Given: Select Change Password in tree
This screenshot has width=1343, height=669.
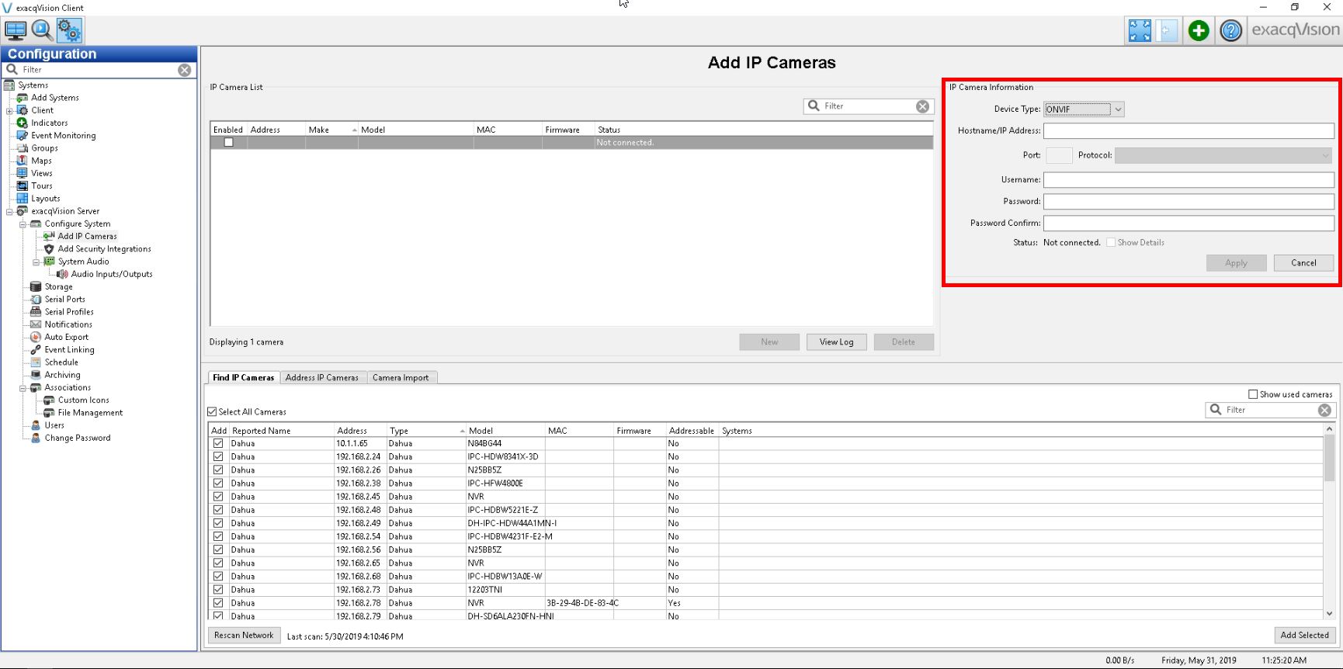Looking at the screenshot, I should coord(78,438).
